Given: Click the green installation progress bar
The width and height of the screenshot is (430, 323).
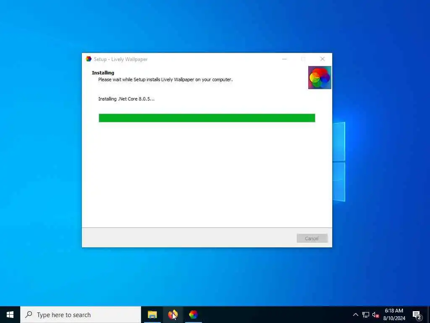Looking at the screenshot, I should pyautogui.click(x=207, y=118).
